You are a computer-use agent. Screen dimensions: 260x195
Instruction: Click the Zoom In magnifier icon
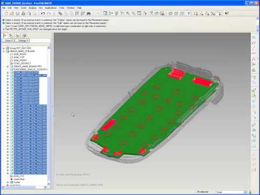click(x=128, y=13)
